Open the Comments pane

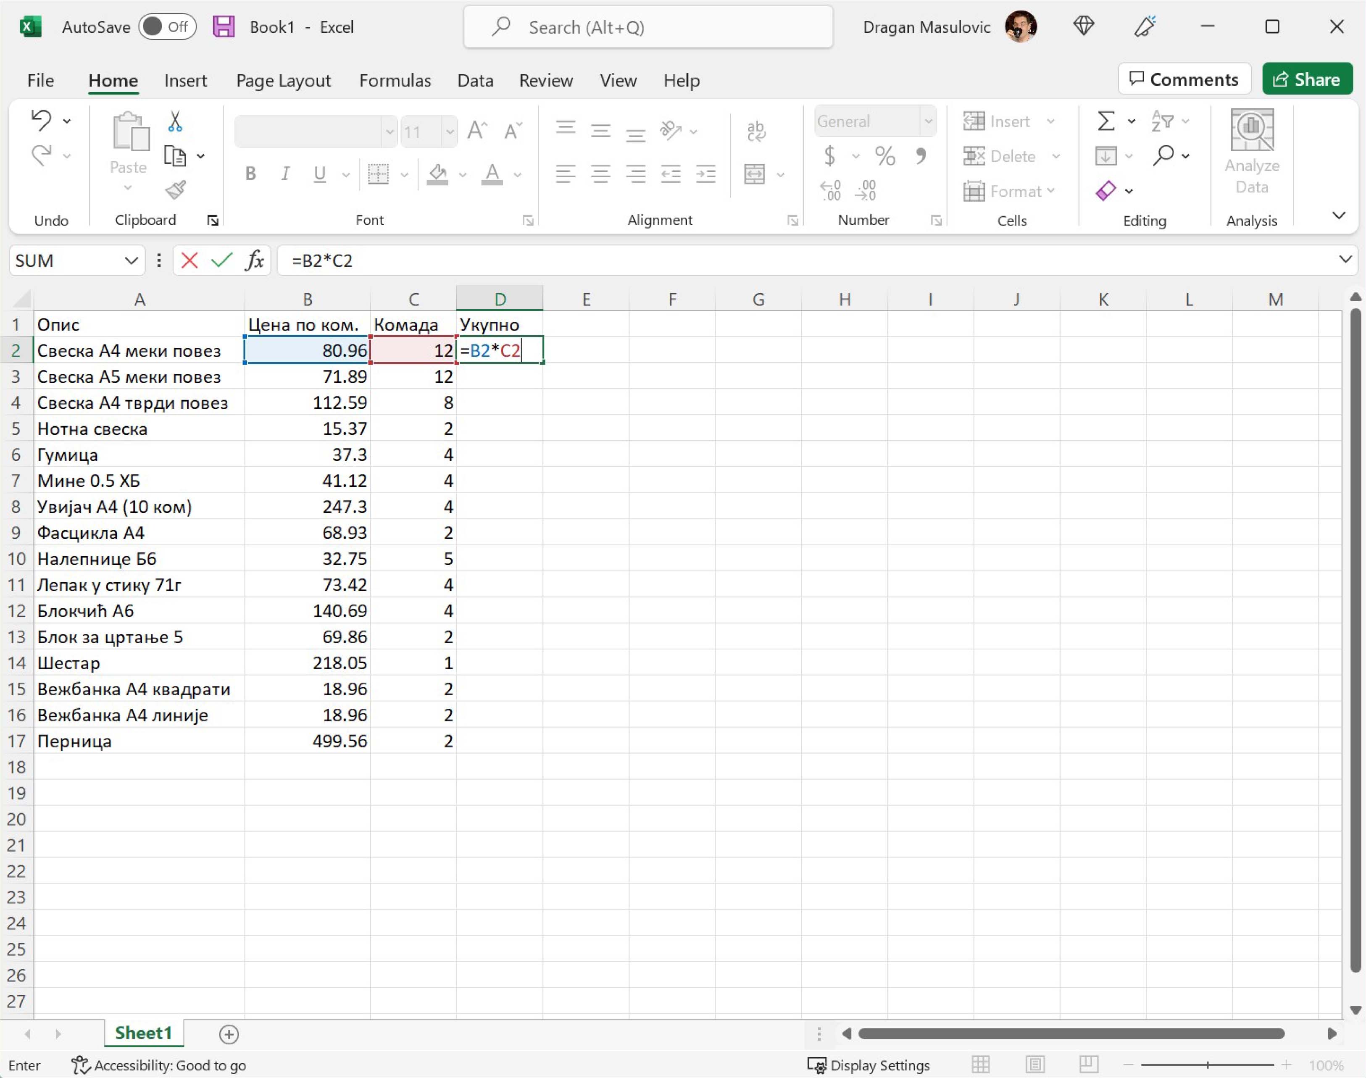pos(1184,79)
